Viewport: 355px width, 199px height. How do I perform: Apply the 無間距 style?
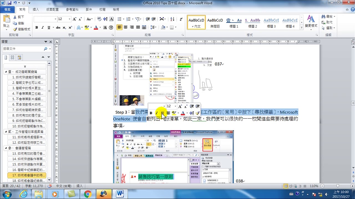(215, 22)
